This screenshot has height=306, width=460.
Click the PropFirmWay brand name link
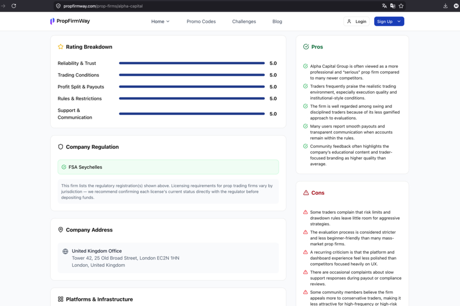coord(73,21)
